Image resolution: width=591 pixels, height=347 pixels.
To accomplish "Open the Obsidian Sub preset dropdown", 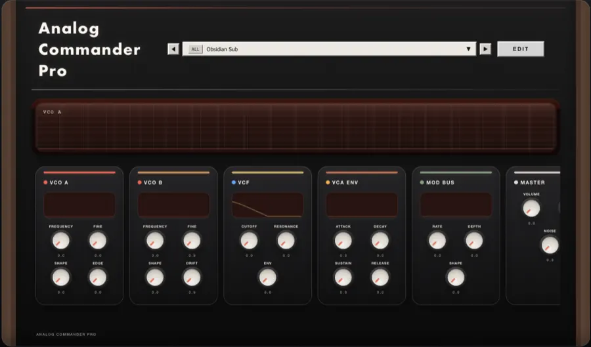I will click(328, 49).
